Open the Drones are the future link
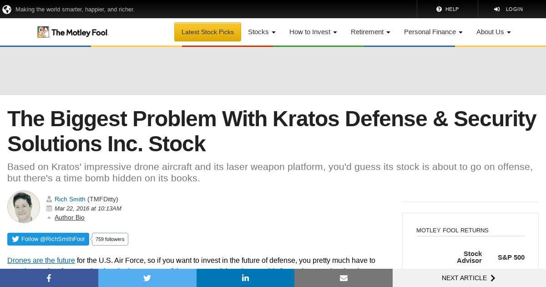 coord(41,261)
